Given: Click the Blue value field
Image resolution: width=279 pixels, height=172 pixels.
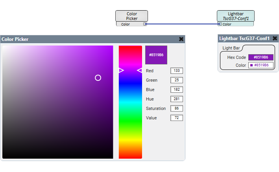Looking at the screenshot, I should (176, 90).
